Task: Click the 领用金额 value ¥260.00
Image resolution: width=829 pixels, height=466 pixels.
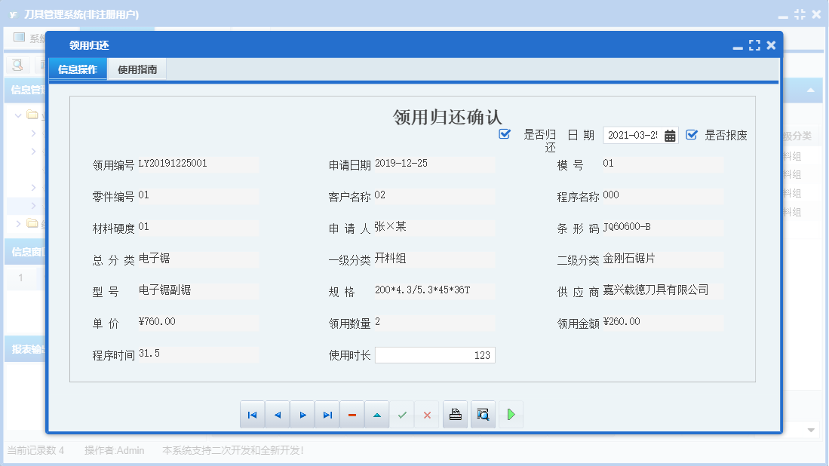Action: click(622, 322)
